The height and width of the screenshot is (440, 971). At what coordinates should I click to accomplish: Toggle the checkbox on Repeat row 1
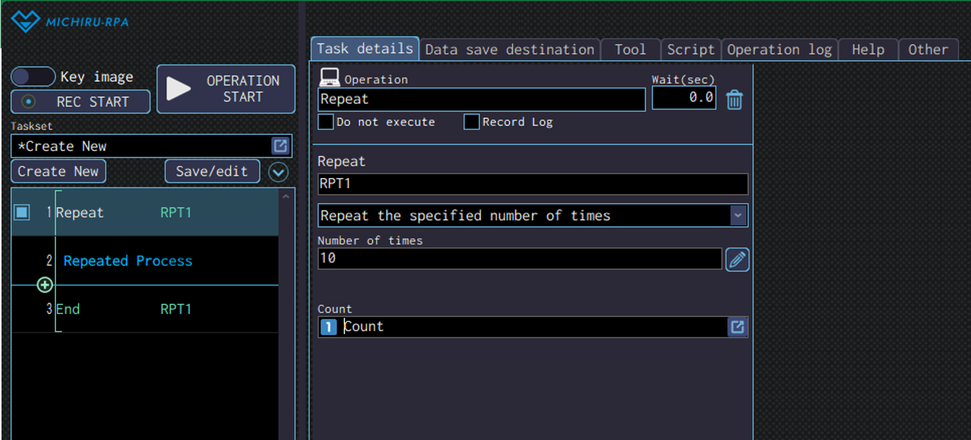(x=22, y=212)
